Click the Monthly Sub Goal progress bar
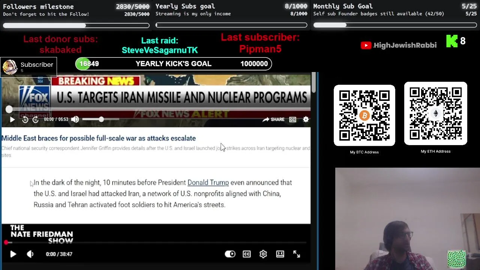480x270 pixels. (395, 25)
